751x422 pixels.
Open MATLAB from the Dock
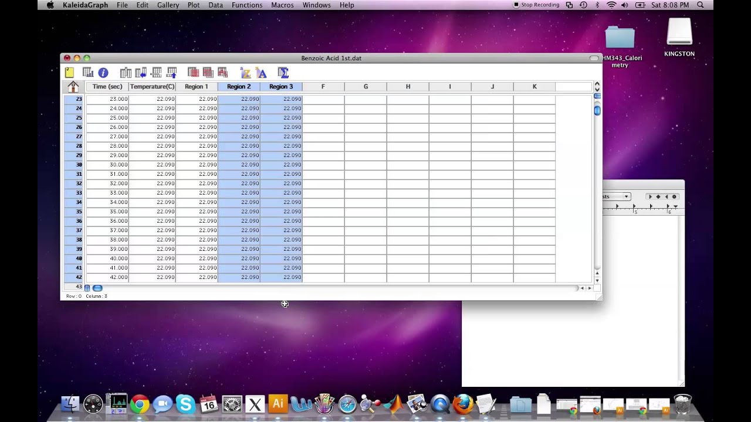point(394,404)
